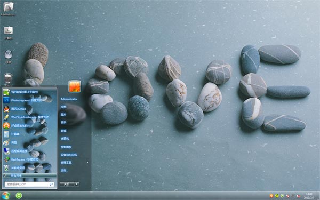Screen dimensions: 320x200
Task: Expand the 管理工具 submenu arrow
Action: click(87, 163)
